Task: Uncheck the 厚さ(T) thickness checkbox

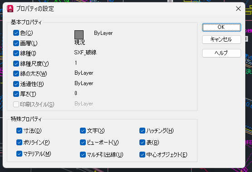Action: (x=16, y=94)
